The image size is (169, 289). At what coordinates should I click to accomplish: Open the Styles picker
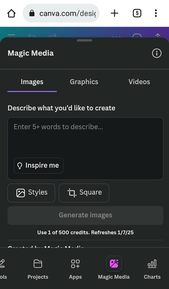tap(31, 193)
